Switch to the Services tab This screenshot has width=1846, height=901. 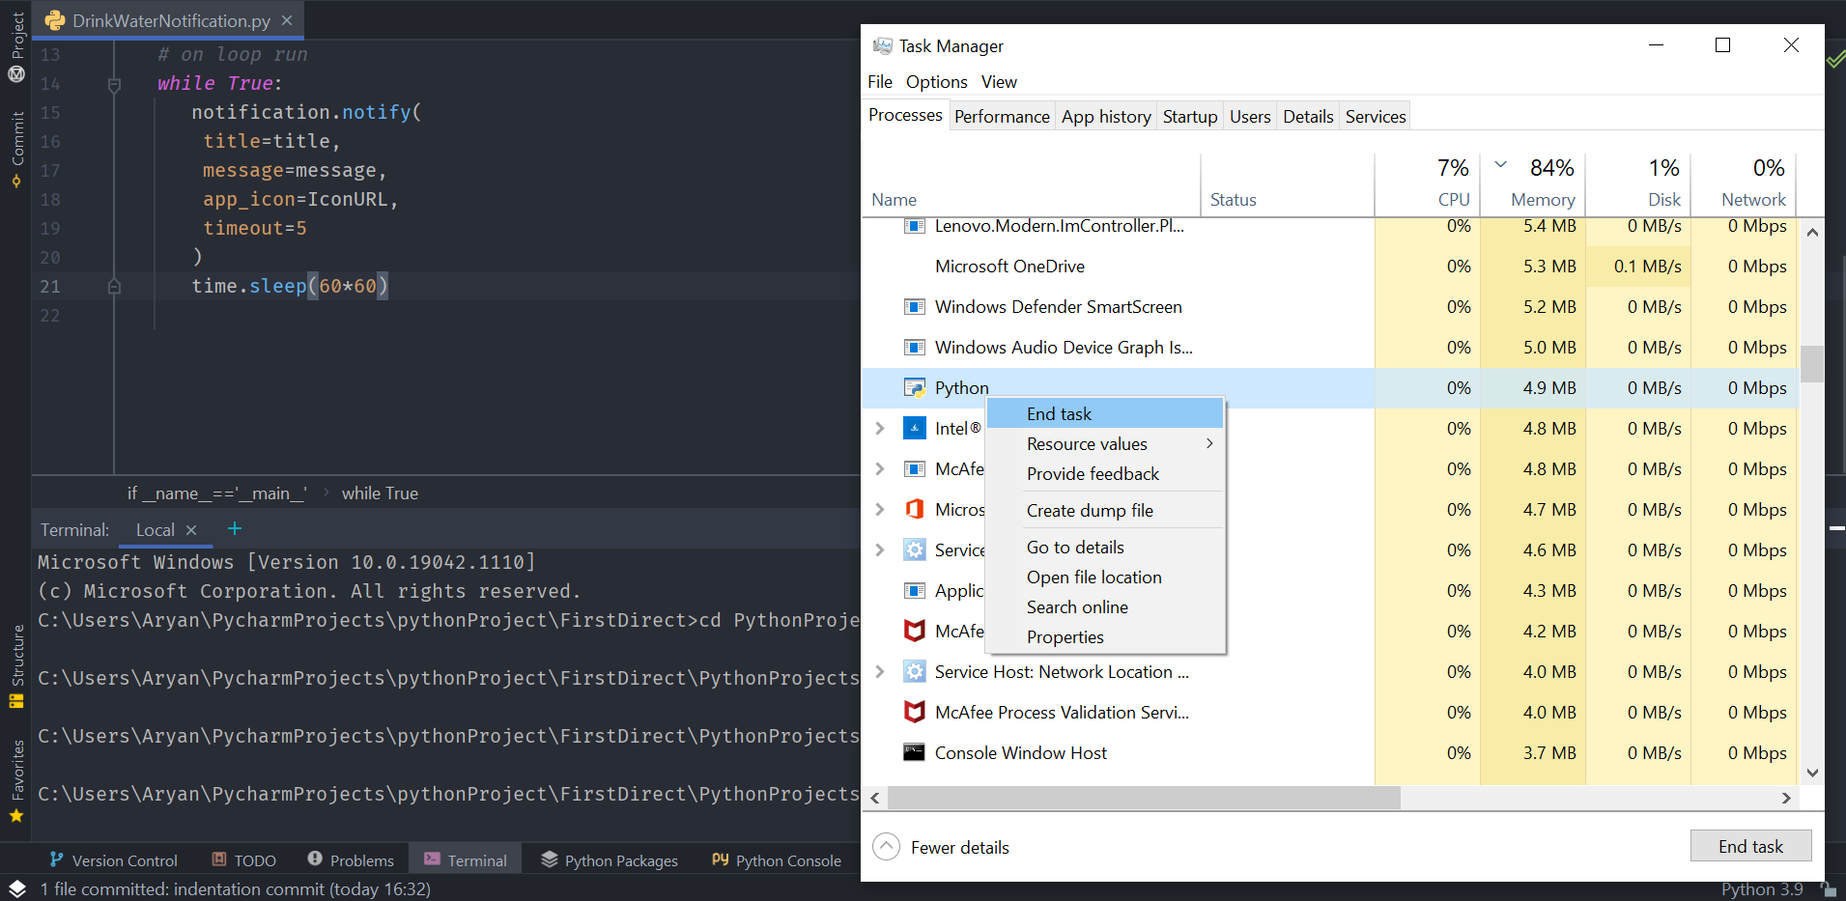coord(1376,116)
